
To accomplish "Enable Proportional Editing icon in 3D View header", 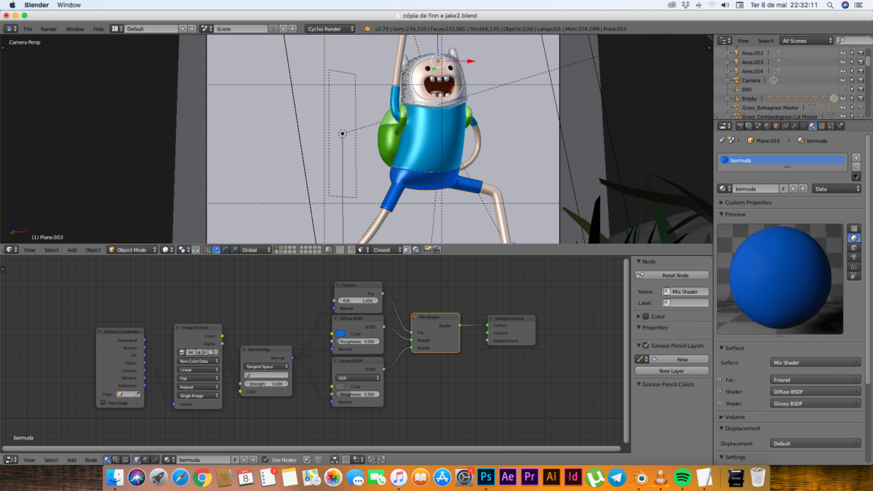I will click(x=340, y=250).
